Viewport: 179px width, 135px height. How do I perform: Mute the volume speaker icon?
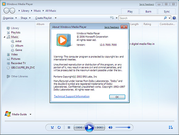[x=110, y=127]
